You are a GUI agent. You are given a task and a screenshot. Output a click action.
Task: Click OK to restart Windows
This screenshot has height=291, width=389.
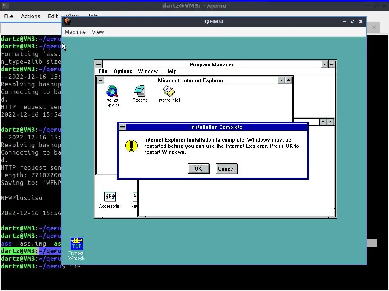tap(198, 169)
